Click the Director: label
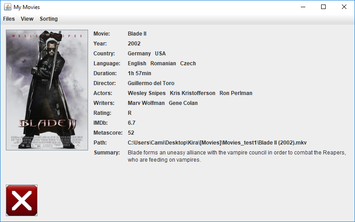The height and width of the screenshot is (222, 355). pos(105,83)
